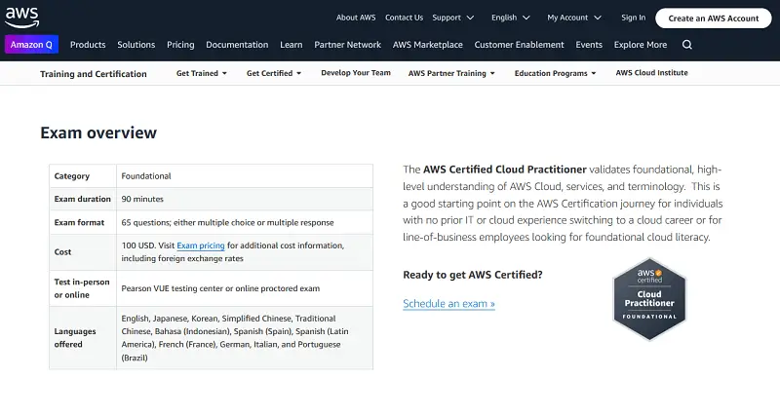Click the Foundational table cell
780x416 pixels.
click(245, 176)
